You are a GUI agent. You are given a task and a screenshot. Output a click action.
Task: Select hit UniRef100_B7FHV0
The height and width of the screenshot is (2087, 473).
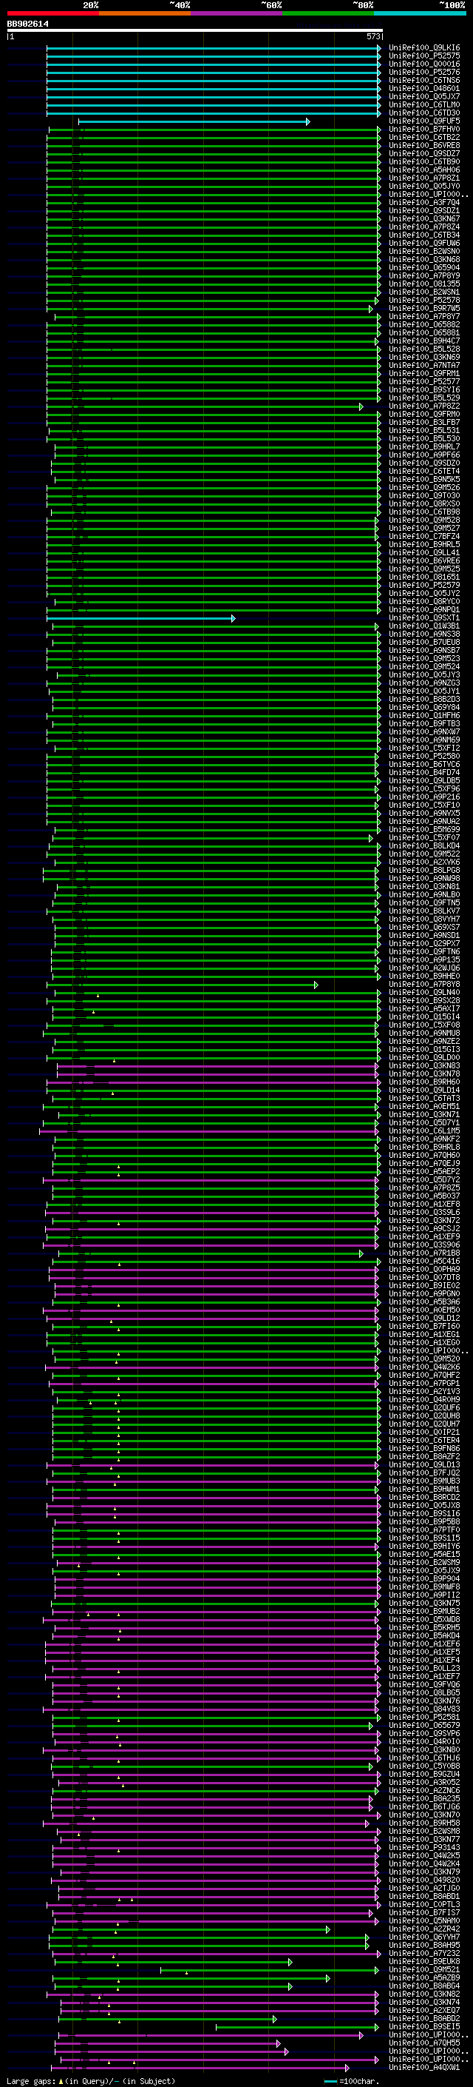[423, 129]
